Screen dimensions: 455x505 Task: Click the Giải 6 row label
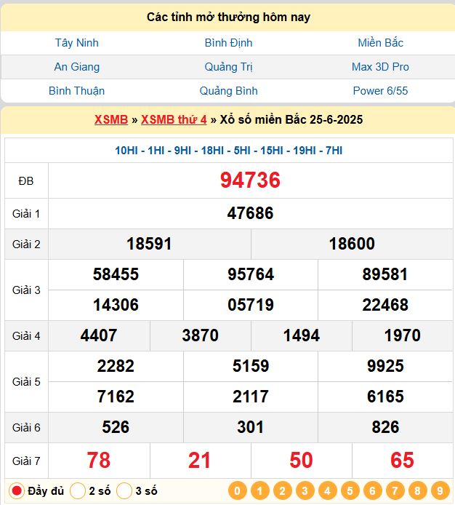click(26, 428)
